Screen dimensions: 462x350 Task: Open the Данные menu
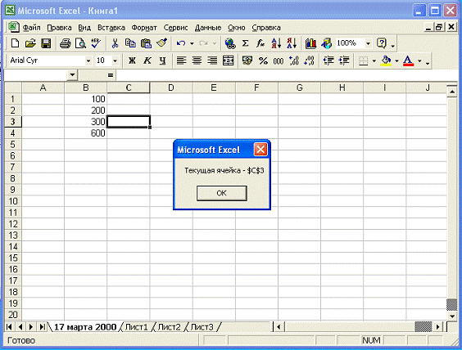208,28
